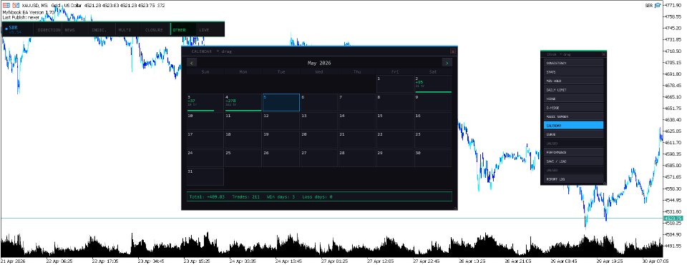The width and height of the screenshot is (687, 265).
Task: Select May 15 on the calendar
Action: tap(395, 121)
